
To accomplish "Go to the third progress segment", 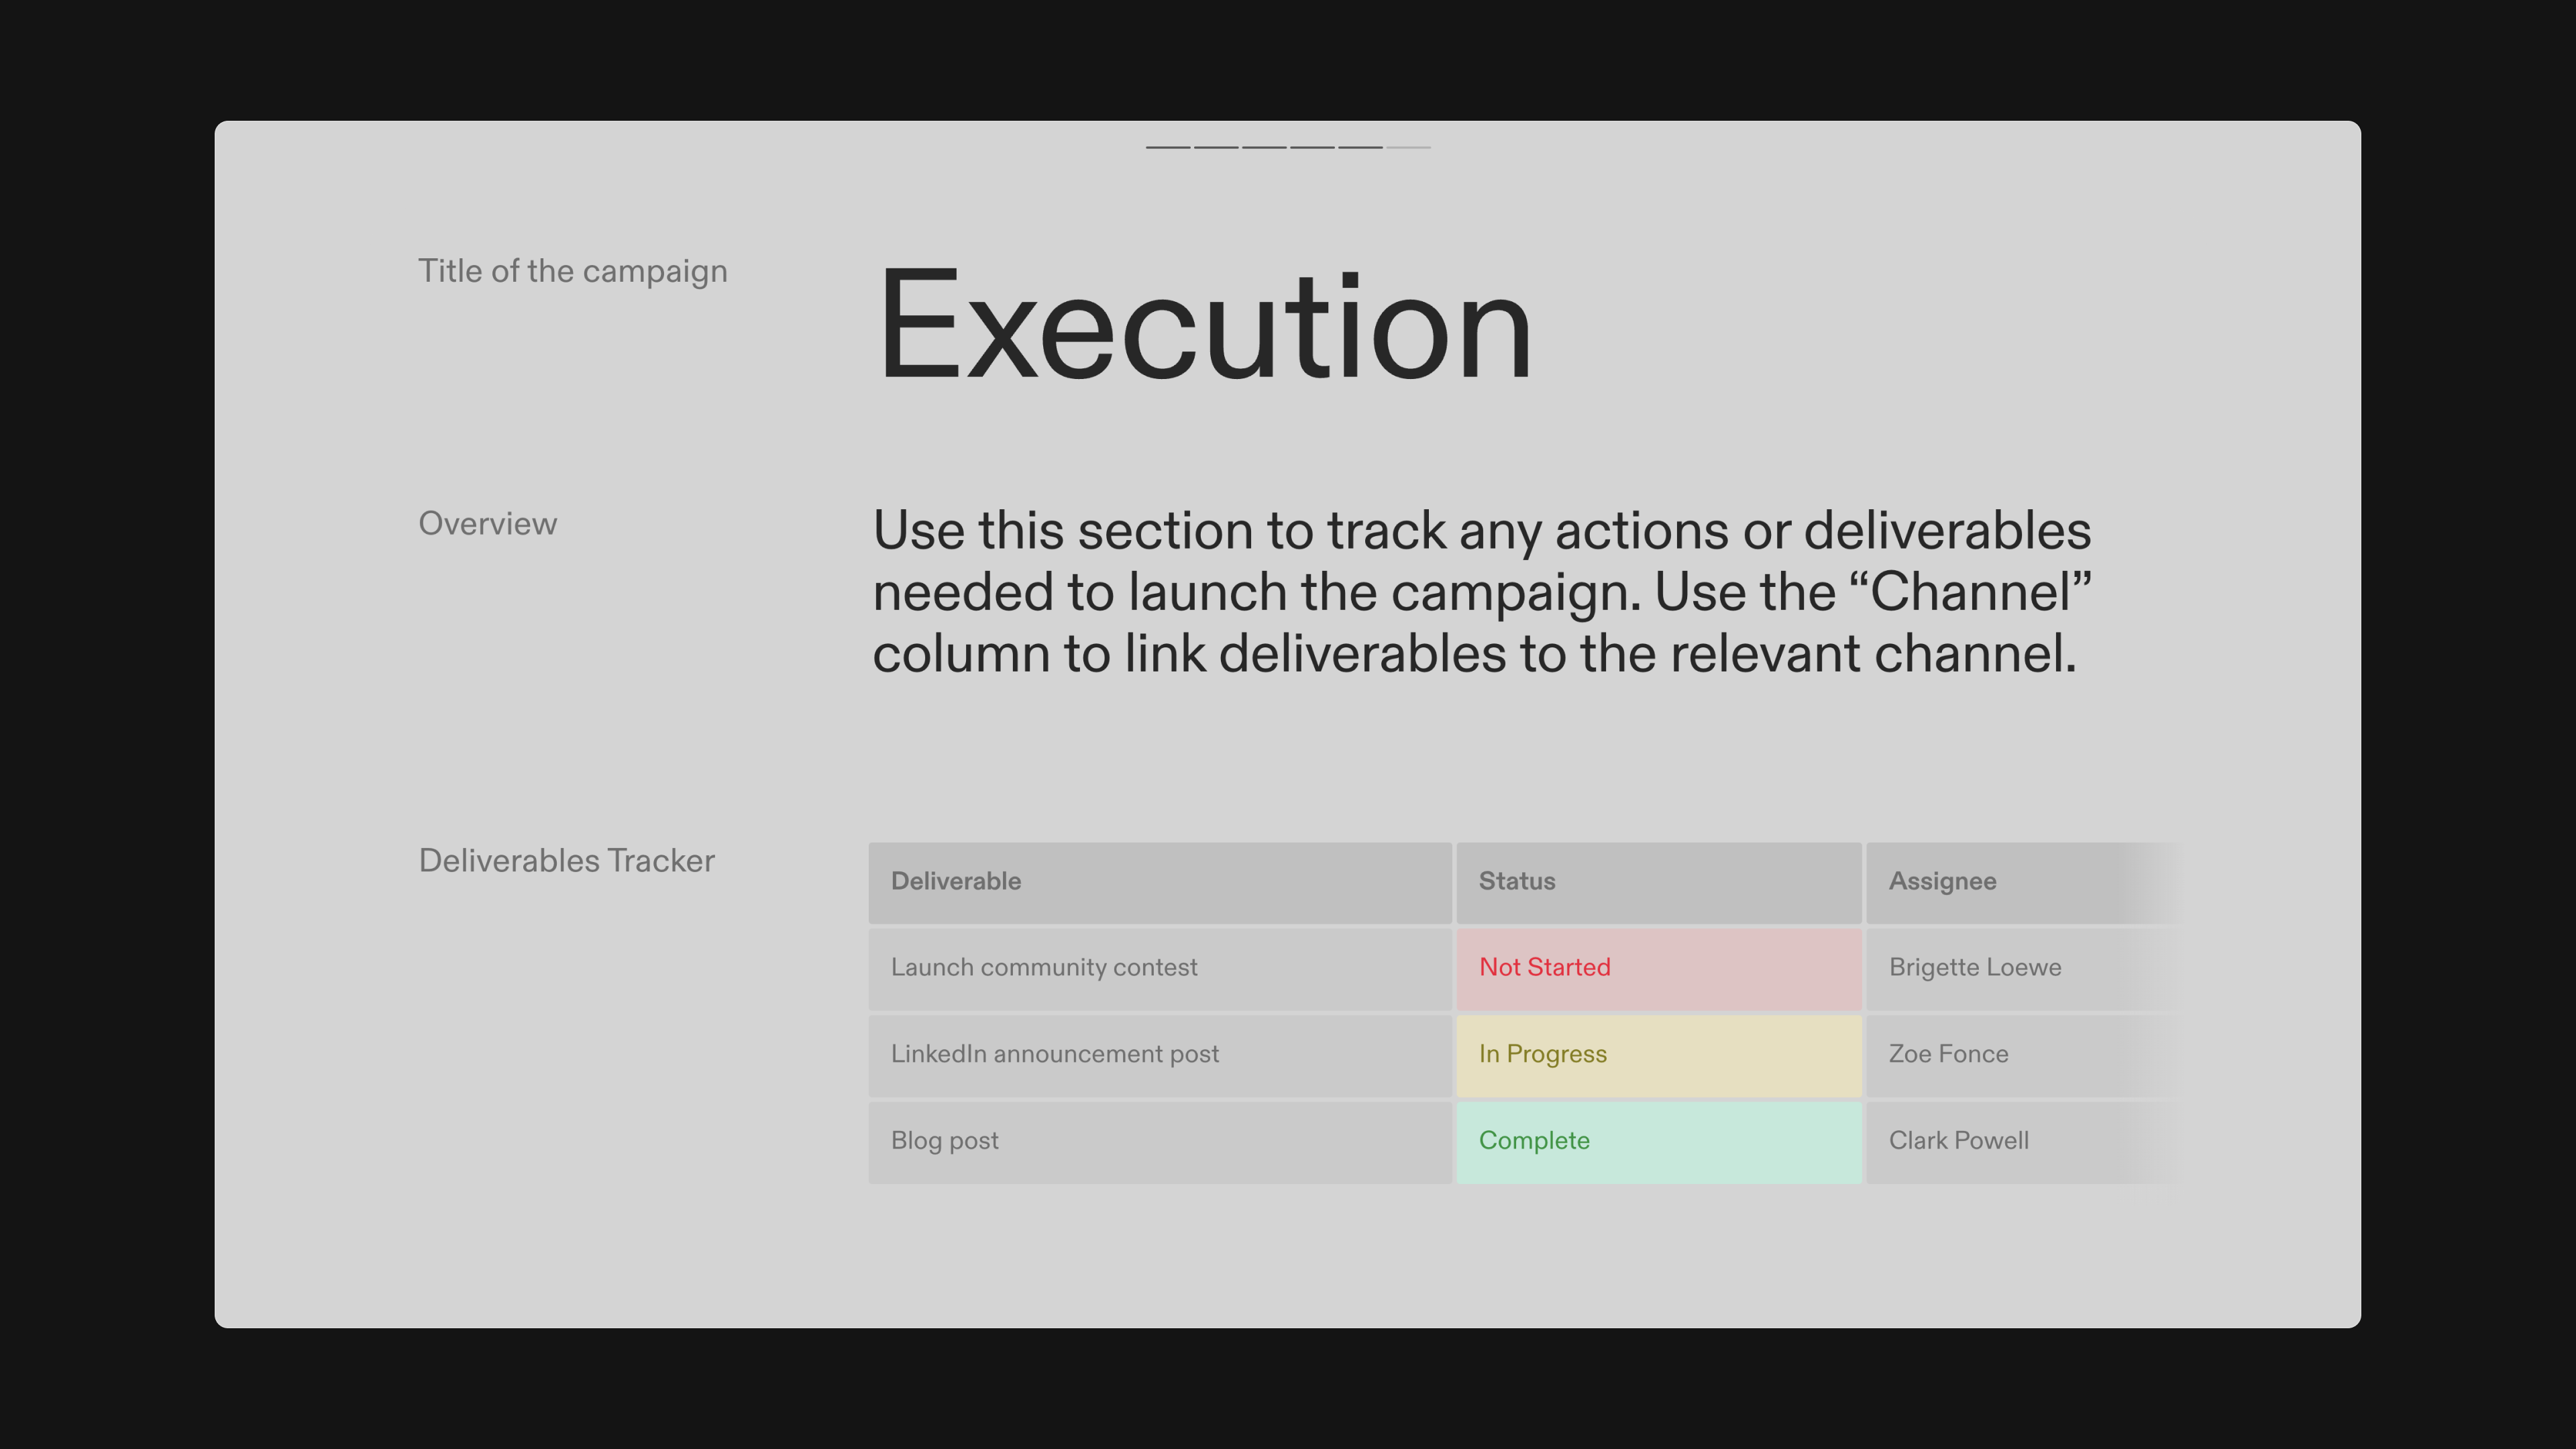I will click(1264, 147).
